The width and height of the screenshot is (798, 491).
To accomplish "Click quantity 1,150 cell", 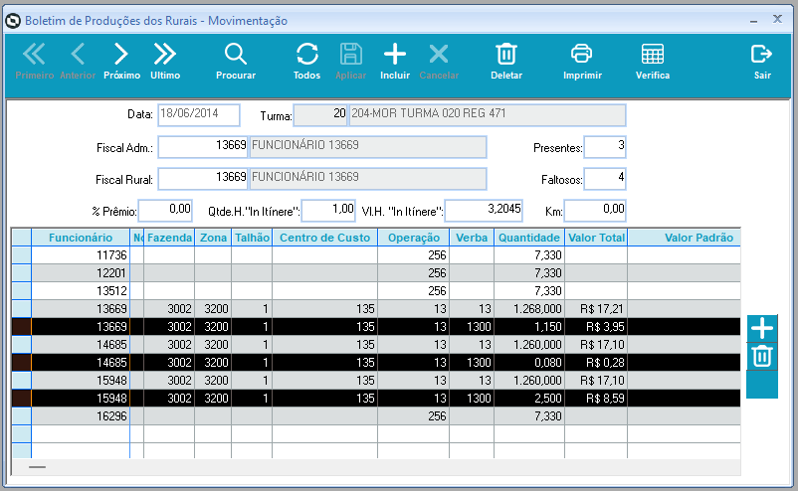I will pyautogui.click(x=528, y=326).
